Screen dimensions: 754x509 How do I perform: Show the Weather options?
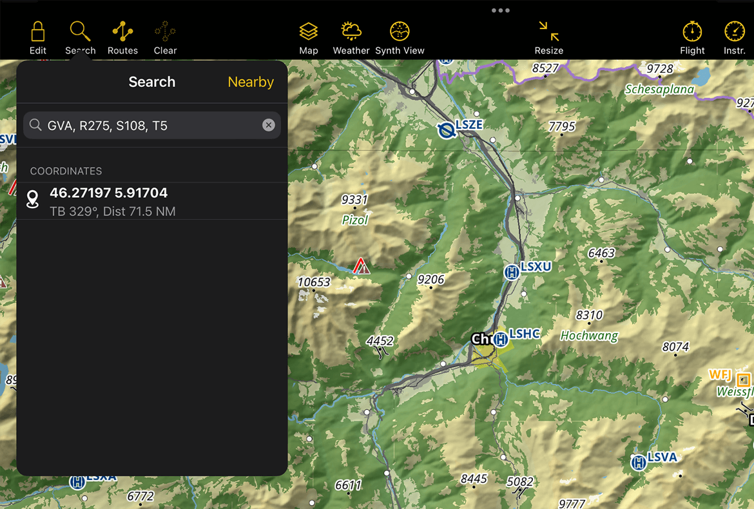[351, 37]
